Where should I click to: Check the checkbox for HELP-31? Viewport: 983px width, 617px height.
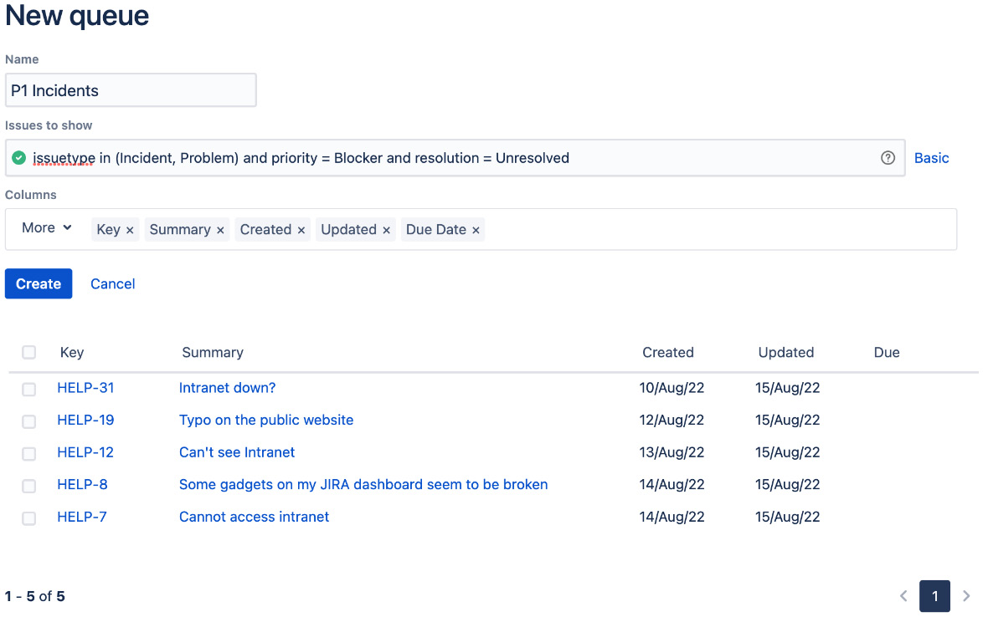(28, 389)
